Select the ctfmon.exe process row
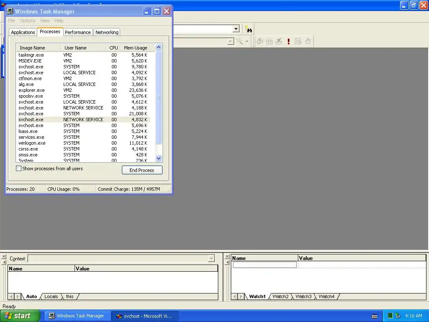Image resolution: width=429 pixels, height=322 pixels. (83, 78)
